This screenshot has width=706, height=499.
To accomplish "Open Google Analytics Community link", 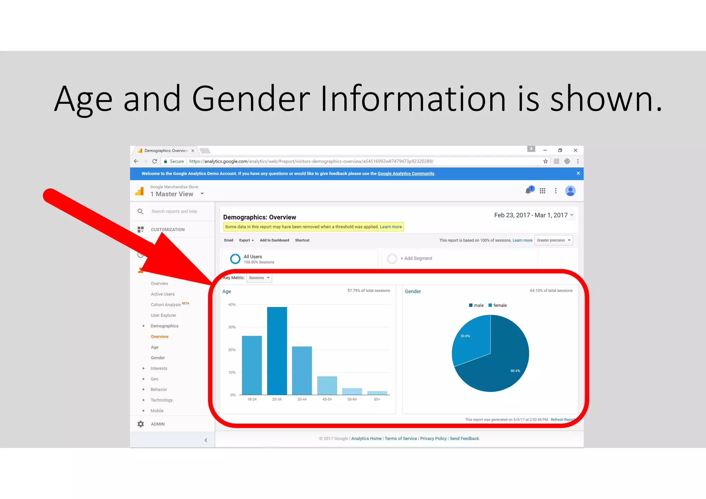I will [406, 174].
